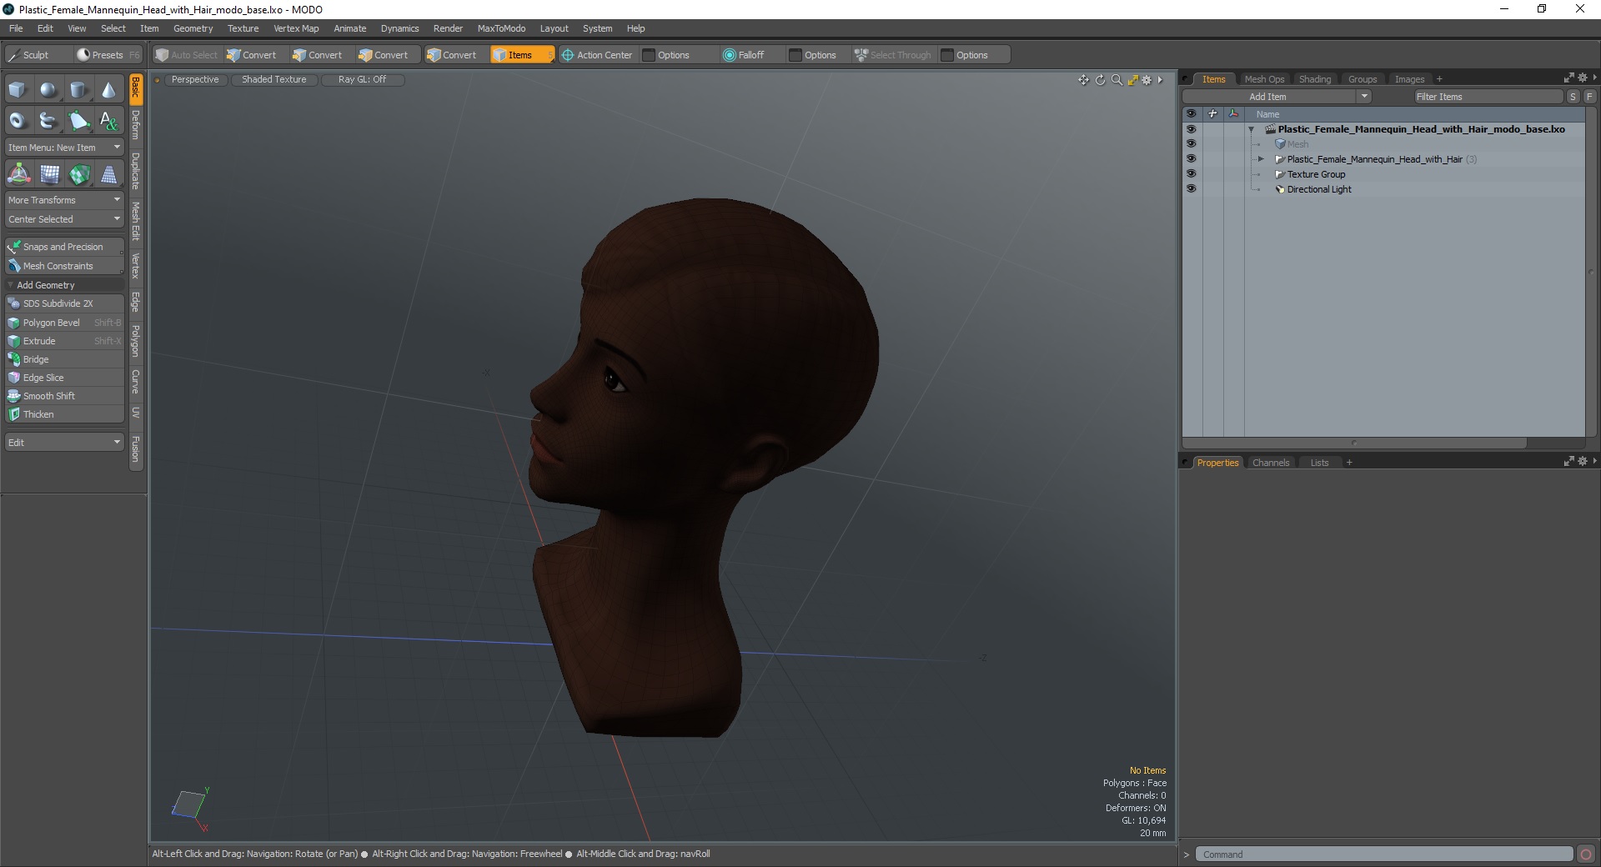Open the Center Selected dropdown
The width and height of the screenshot is (1601, 867).
click(x=64, y=219)
